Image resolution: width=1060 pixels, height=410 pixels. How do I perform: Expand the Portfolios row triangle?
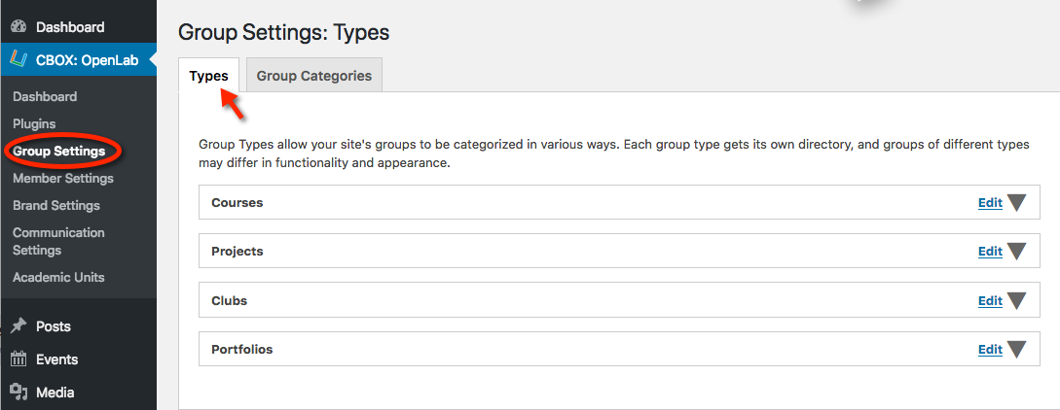(1016, 350)
